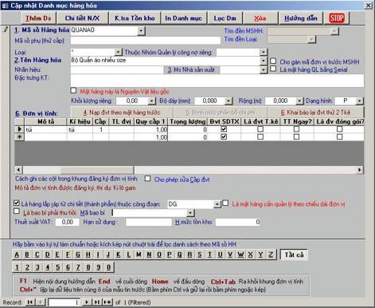
Task: Open Dạng hình dropdown
Action: 360,101
